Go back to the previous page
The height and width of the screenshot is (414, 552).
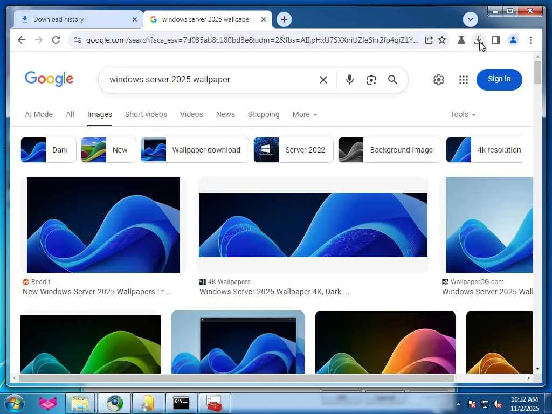pyautogui.click(x=22, y=40)
